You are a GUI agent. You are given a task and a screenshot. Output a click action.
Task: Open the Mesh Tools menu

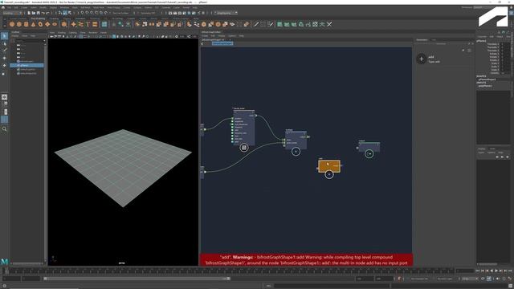[99, 7]
